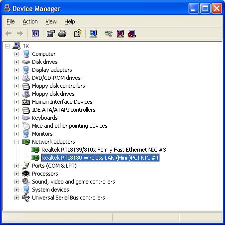Collapse the TX root computer node
Image resolution: width=225 pixels, height=225 pixels.
tap(7, 46)
